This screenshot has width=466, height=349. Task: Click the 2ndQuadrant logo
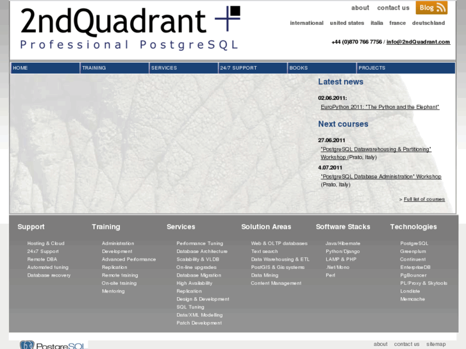click(x=130, y=28)
